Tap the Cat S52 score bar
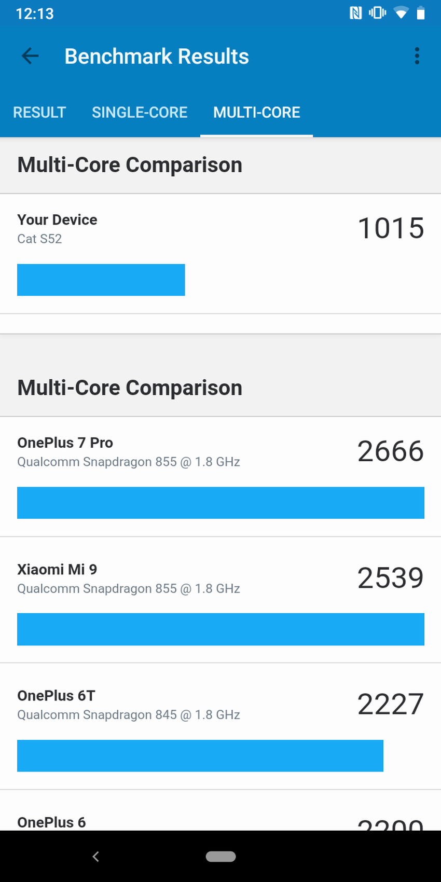Screen dimensions: 441x882 101,280
